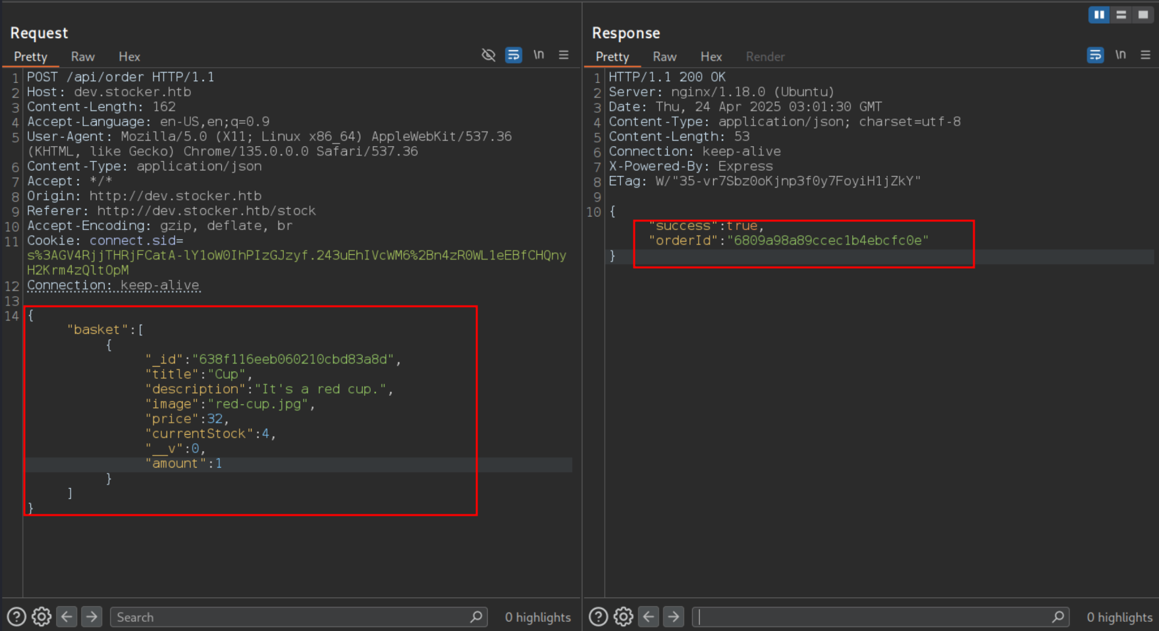Select the Pretty tab in the Response panel
Viewport: 1159px width, 631px height.
click(x=612, y=57)
